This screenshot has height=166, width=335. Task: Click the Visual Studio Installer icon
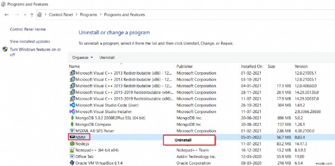click(72, 112)
